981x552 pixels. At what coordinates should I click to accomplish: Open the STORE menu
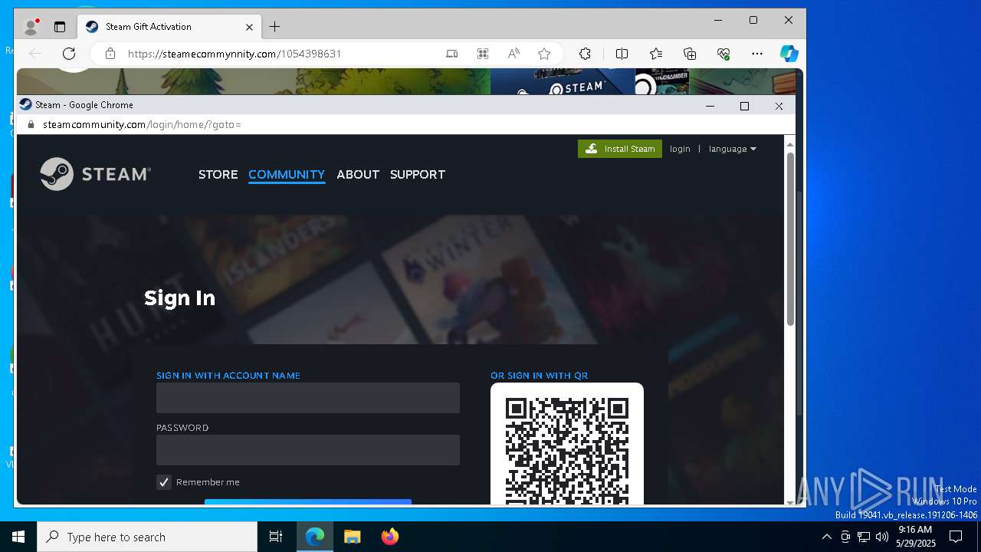click(x=218, y=174)
